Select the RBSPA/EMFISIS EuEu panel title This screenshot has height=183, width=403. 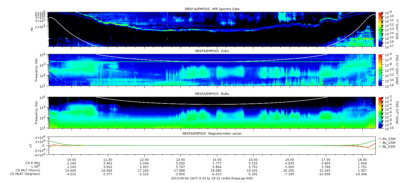click(212, 51)
